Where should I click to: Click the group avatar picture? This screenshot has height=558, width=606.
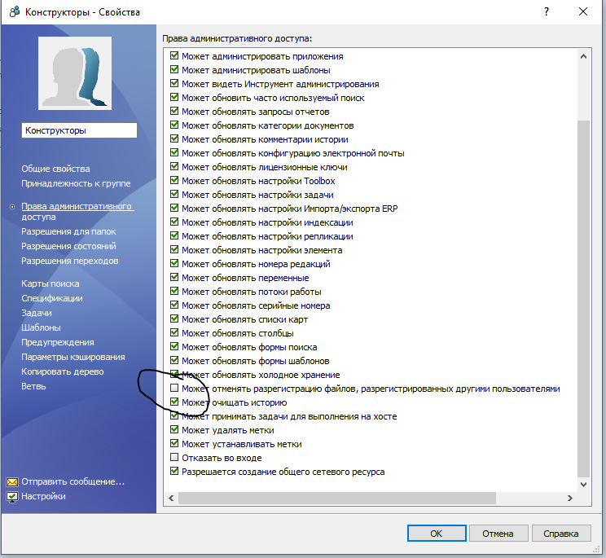click(75, 73)
